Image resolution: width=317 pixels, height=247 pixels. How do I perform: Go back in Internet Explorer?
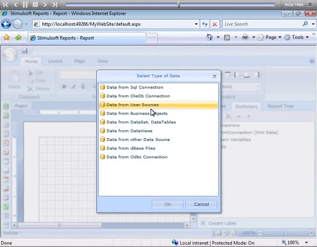6,24
